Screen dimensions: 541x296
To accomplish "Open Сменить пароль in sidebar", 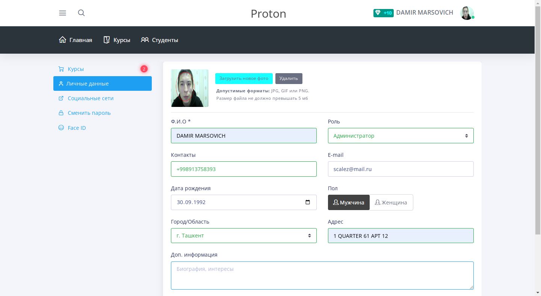I will tap(89, 113).
